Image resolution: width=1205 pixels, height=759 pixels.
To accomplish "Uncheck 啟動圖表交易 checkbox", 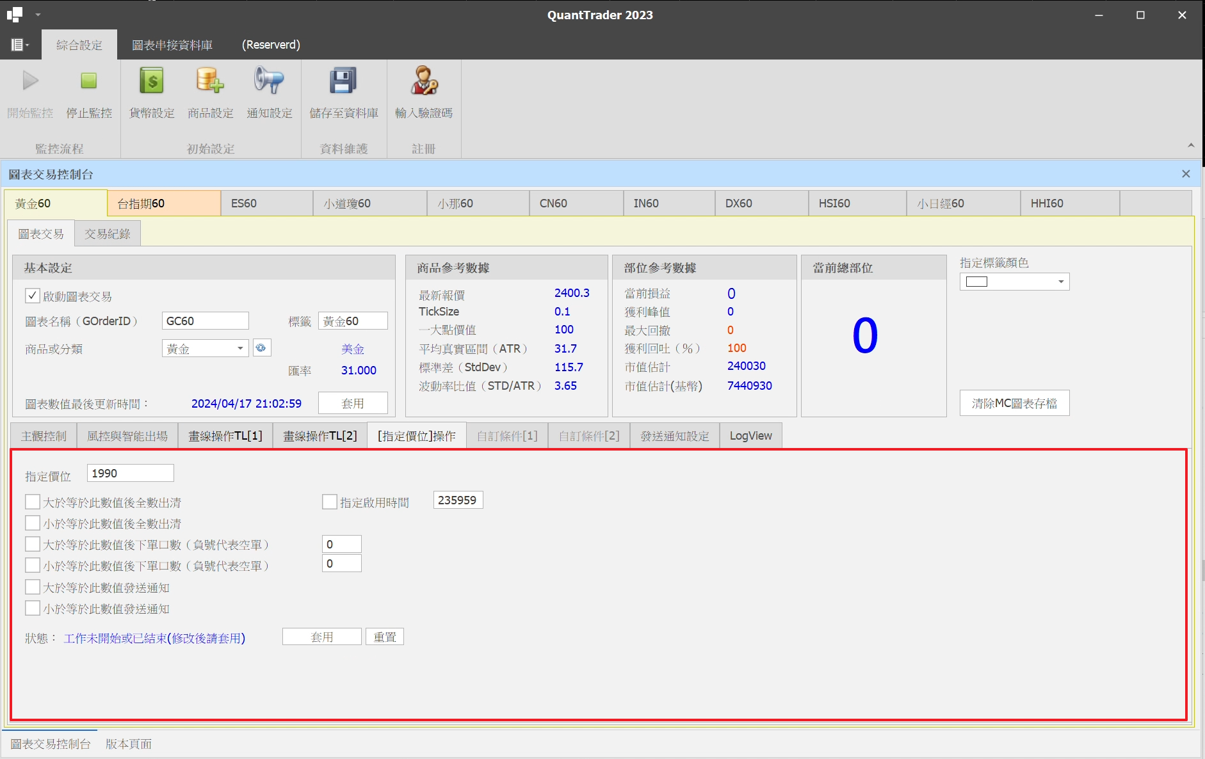I will click(x=32, y=296).
